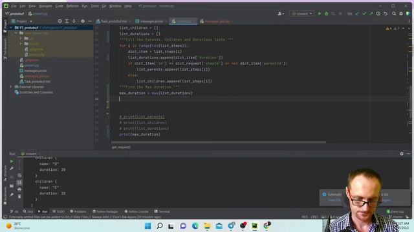The width and height of the screenshot is (414, 232).
Task: Print Run console output icon
Action: (x=19, y=189)
